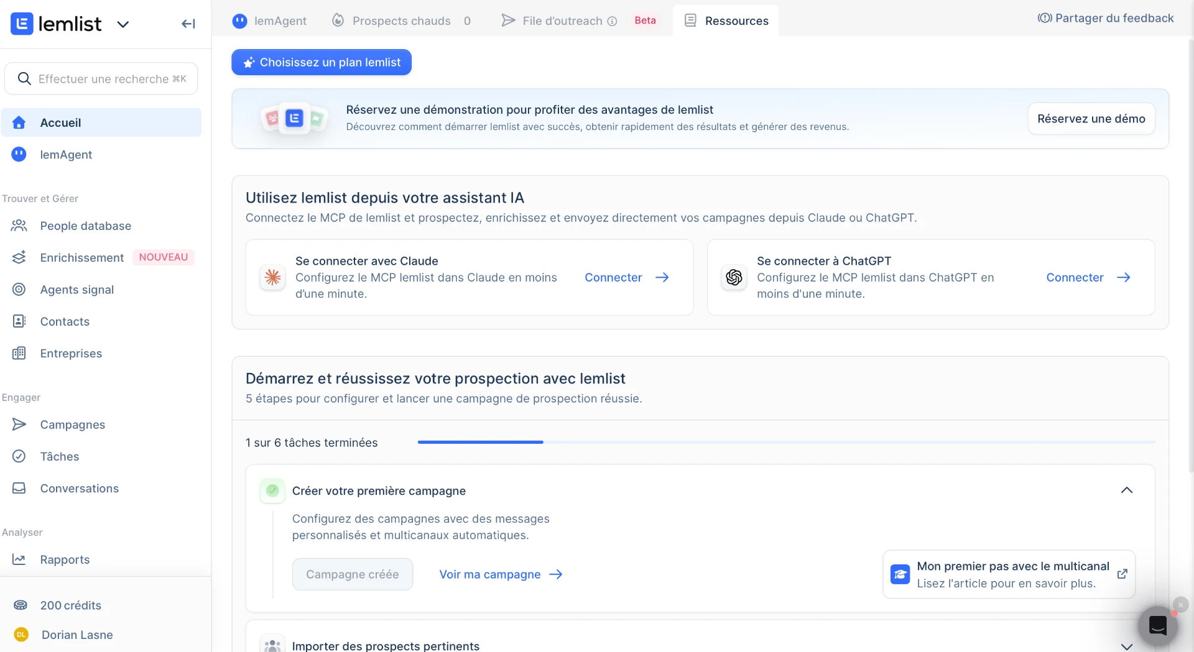
Task: Click the Dorian Lasne avatar
Action: [21, 635]
